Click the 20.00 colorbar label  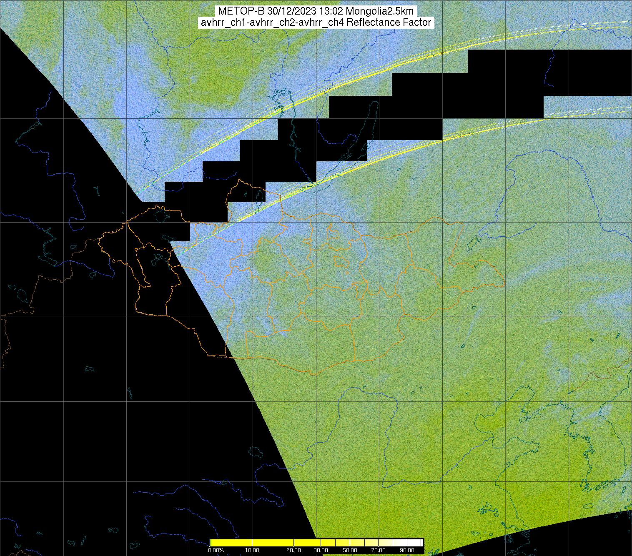293,550
